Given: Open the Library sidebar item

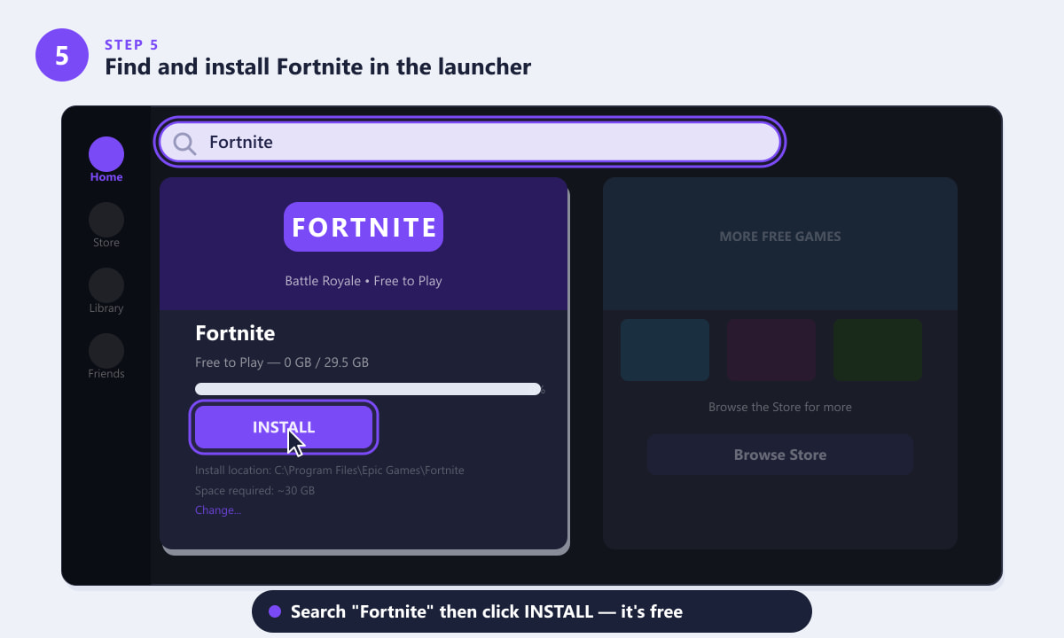Looking at the screenshot, I should tap(106, 292).
